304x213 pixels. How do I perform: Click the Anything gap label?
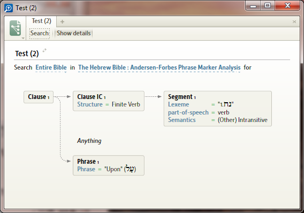point(89,141)
